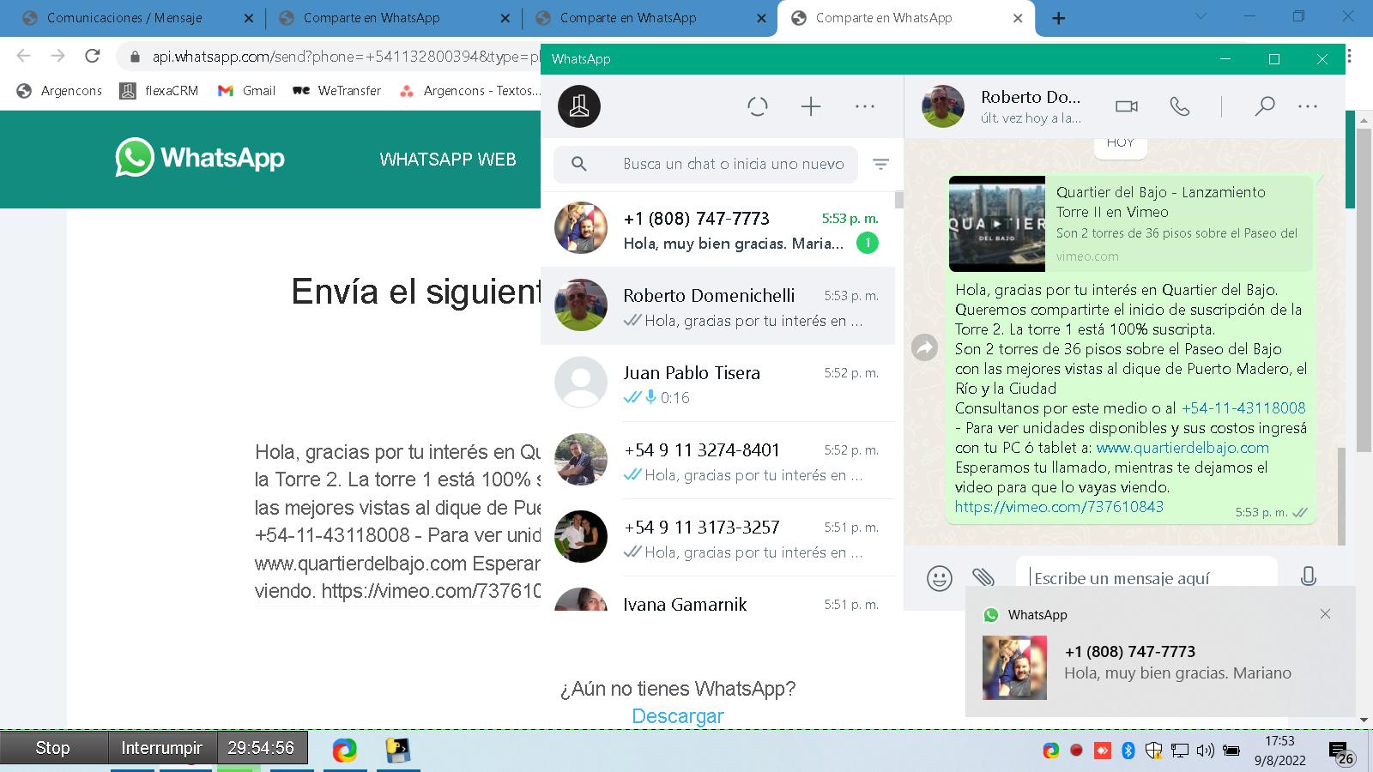Attach a file with the paperclip icon

coord(983,577)
